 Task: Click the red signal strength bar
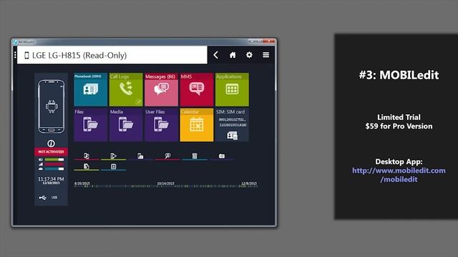(x=54, y=164)
